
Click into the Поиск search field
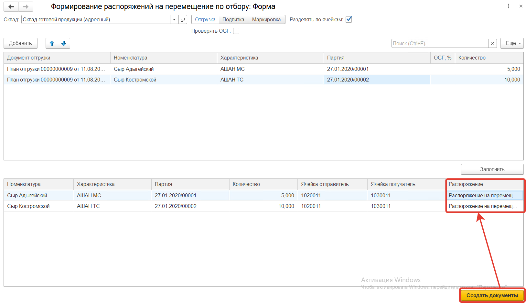tap(440, 44)
